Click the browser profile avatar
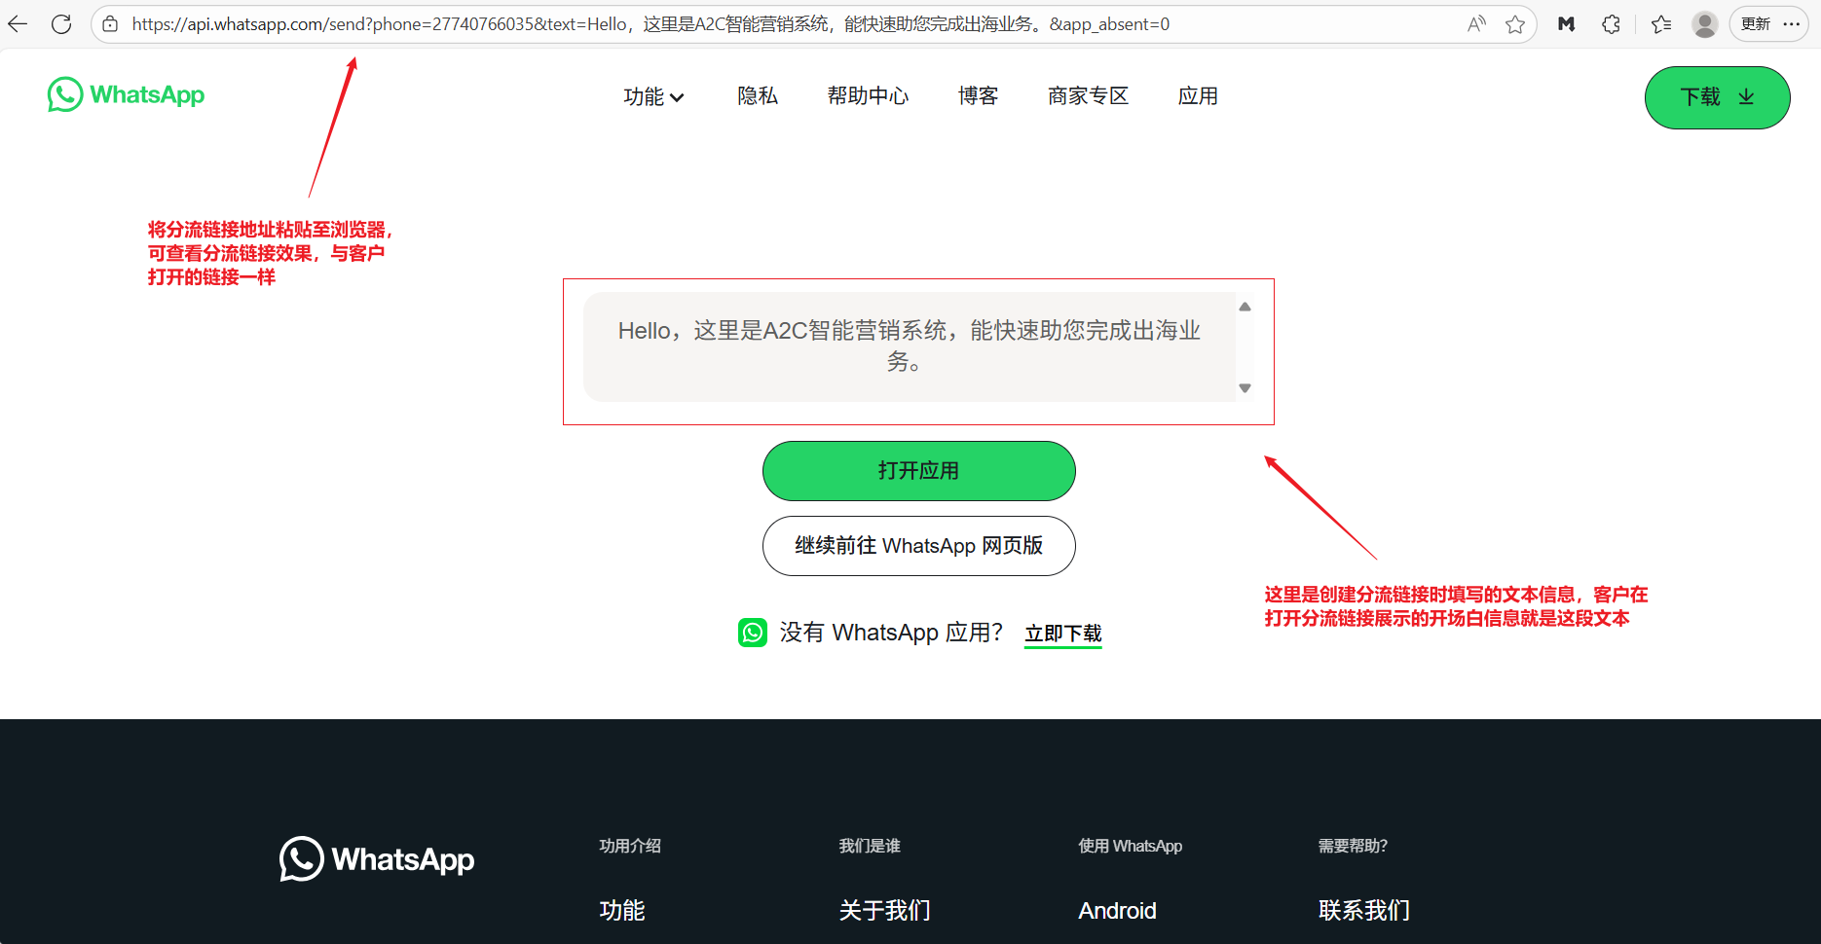The image size is (1821, 944). [x=1704, y=24]
